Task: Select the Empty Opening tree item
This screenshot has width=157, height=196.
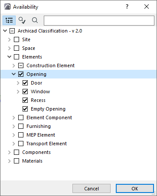Action: [x=48, y=109]
